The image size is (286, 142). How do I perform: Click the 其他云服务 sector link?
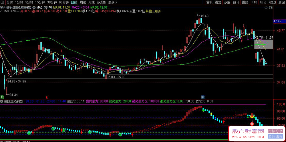point(153,11)
